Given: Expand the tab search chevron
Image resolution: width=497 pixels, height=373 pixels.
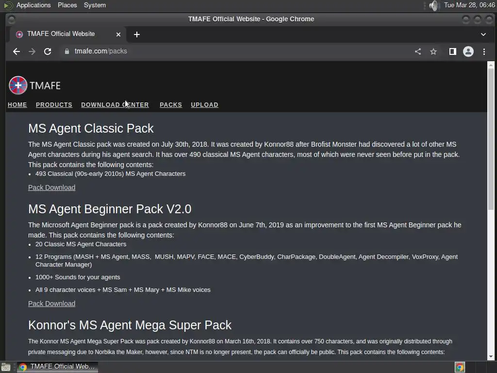Looking at the screenshot, I should (x=483, y=34).
